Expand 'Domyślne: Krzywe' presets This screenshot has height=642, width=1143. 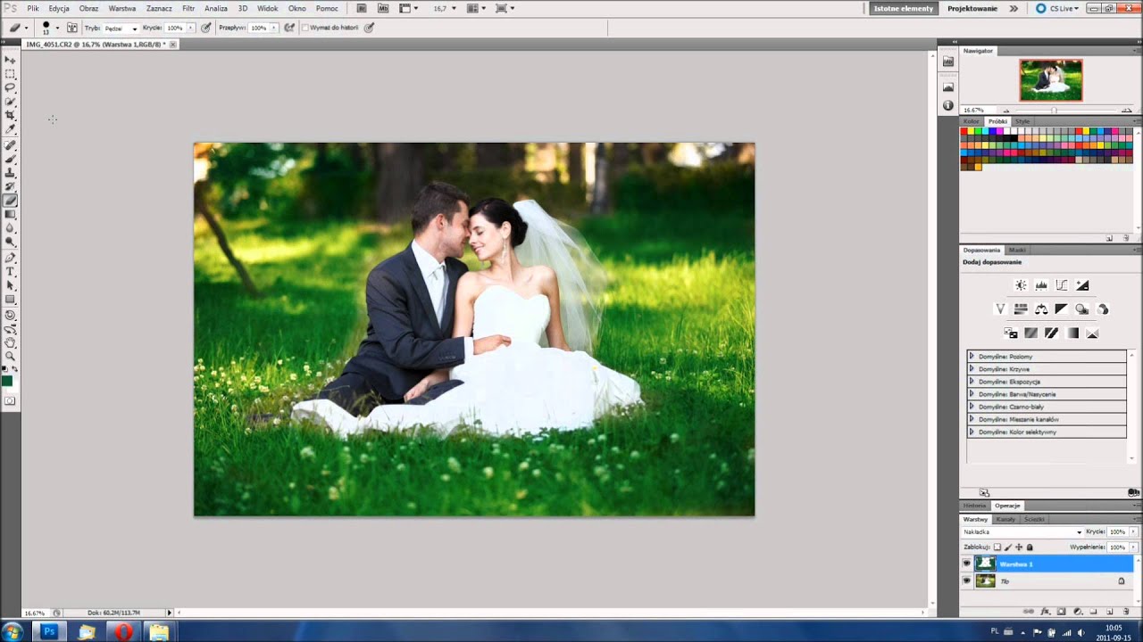tap(972, 369)
